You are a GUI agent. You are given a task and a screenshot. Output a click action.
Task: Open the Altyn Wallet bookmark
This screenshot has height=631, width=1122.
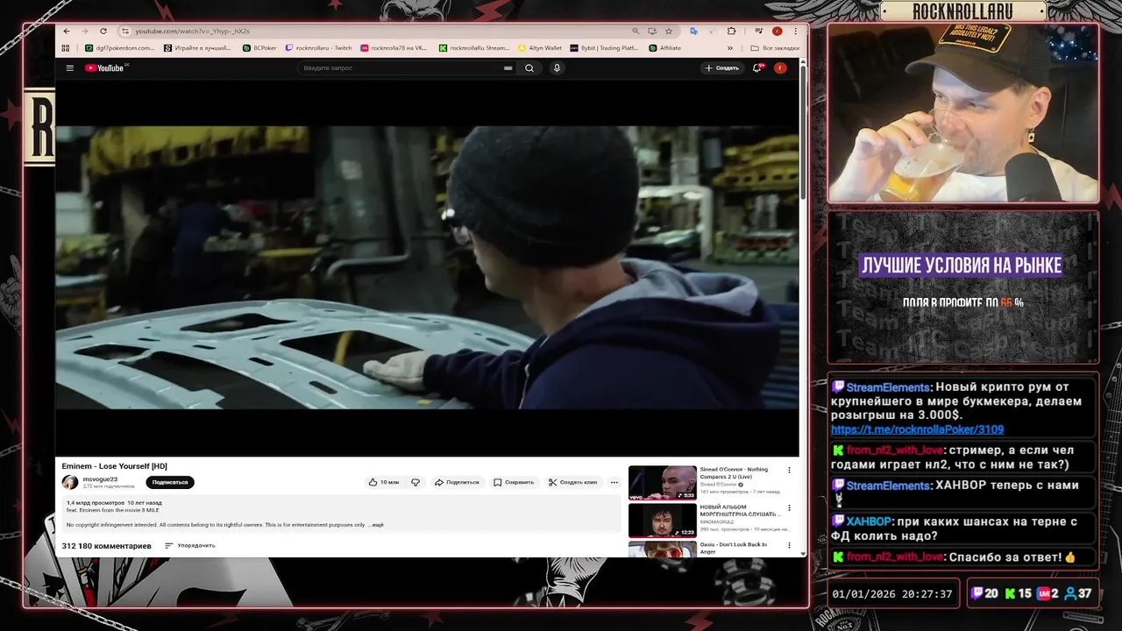coord(540,48)
